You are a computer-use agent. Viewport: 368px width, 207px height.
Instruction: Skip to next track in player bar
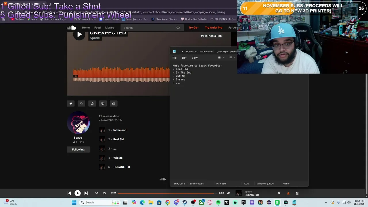pyautogui.click(x=86, y=193)
